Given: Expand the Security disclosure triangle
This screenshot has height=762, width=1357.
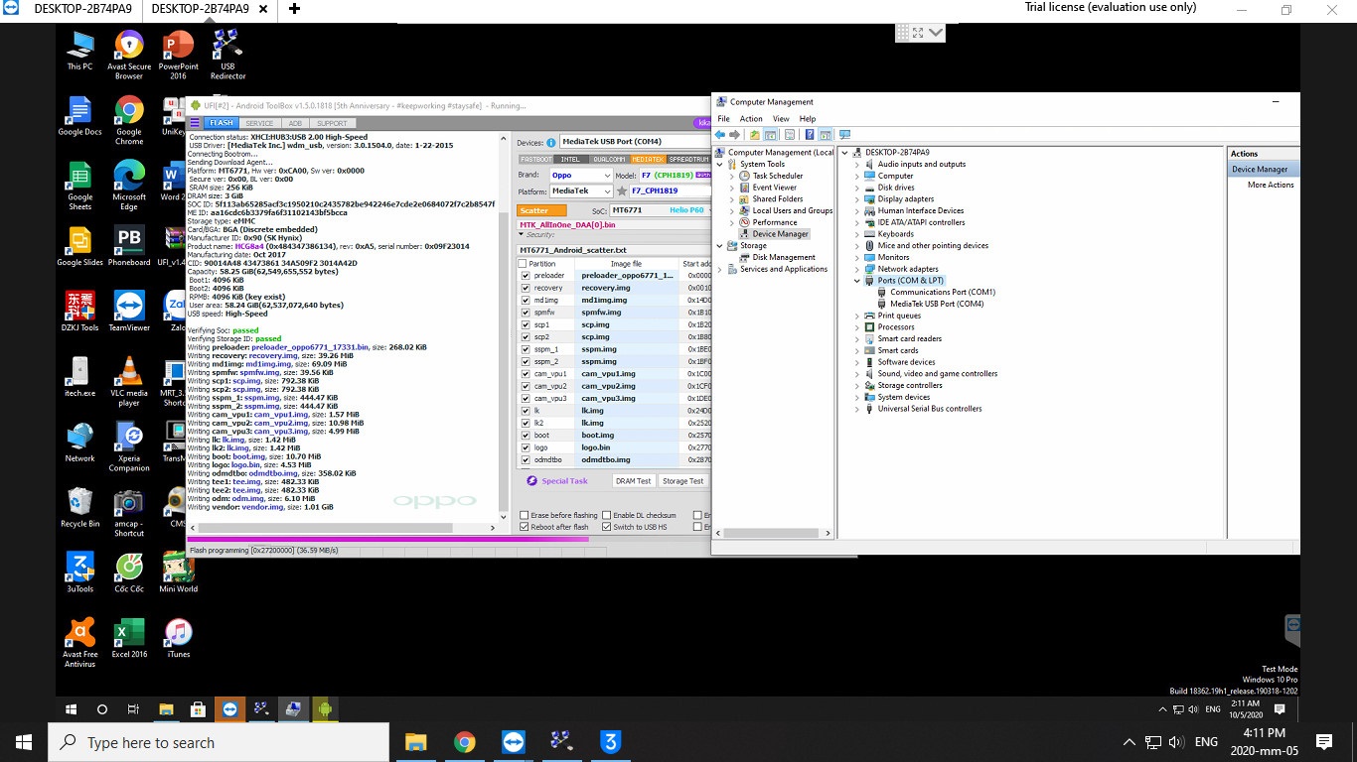Looking at the screenshot, I should [x=522, y=235].
